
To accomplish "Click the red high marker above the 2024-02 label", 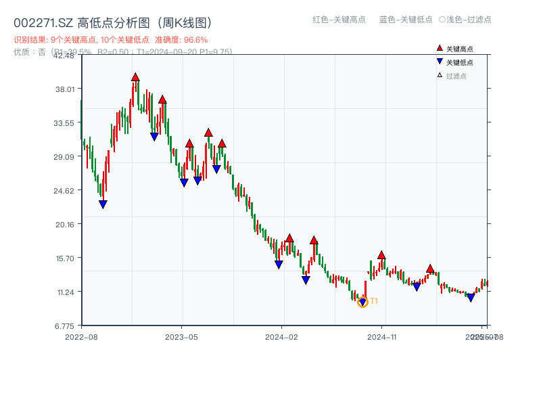I will (x=289, y=238).
